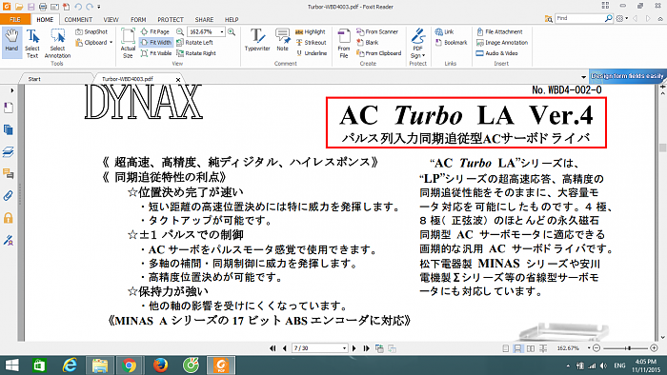Go to the next page
The height and width of the screenshot is (375, 667).
point(354,348)
